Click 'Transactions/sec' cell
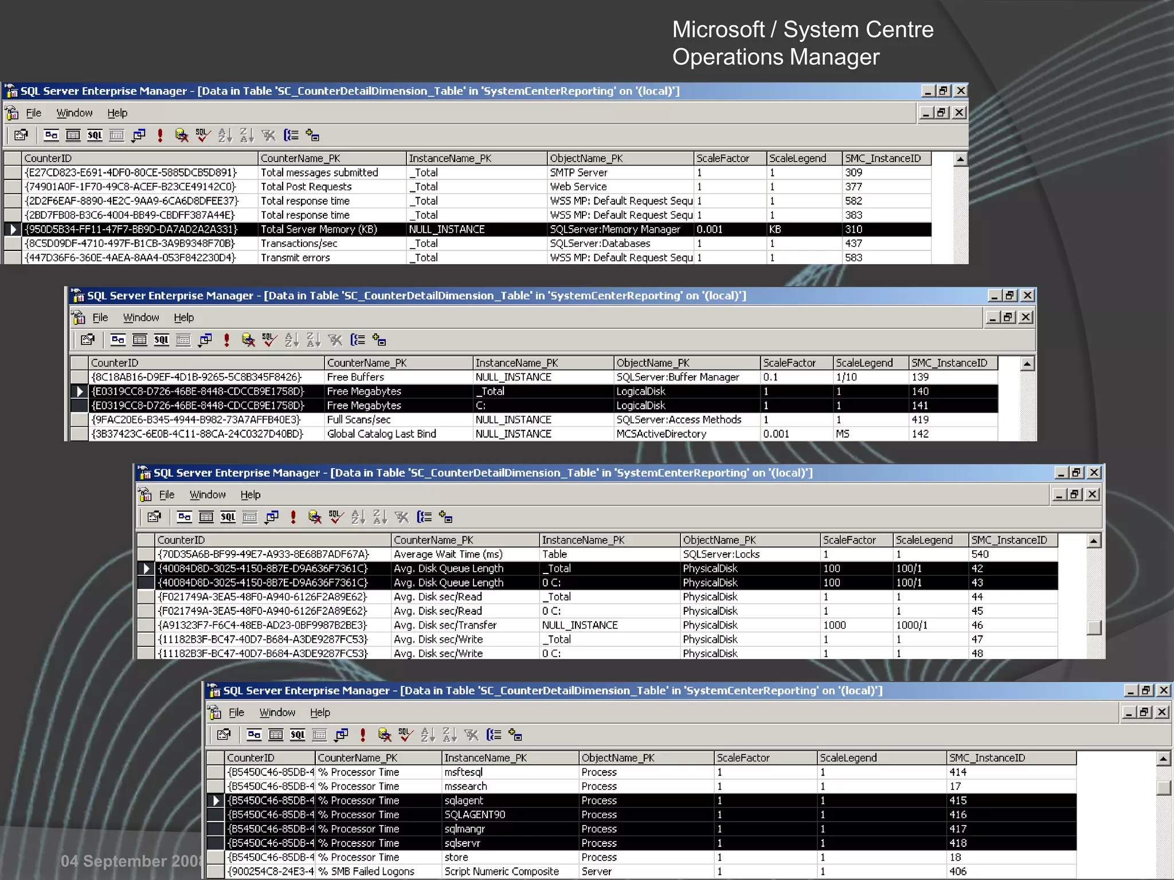This screenshot has width=1174, height=880. [332, 243]
